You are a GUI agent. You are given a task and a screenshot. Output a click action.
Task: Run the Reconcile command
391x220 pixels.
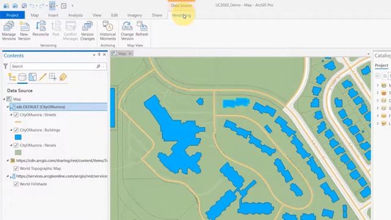tap(40, 29)
